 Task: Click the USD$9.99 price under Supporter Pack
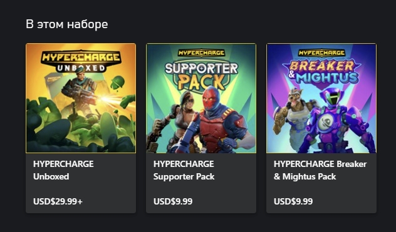(x=173, y=201)
